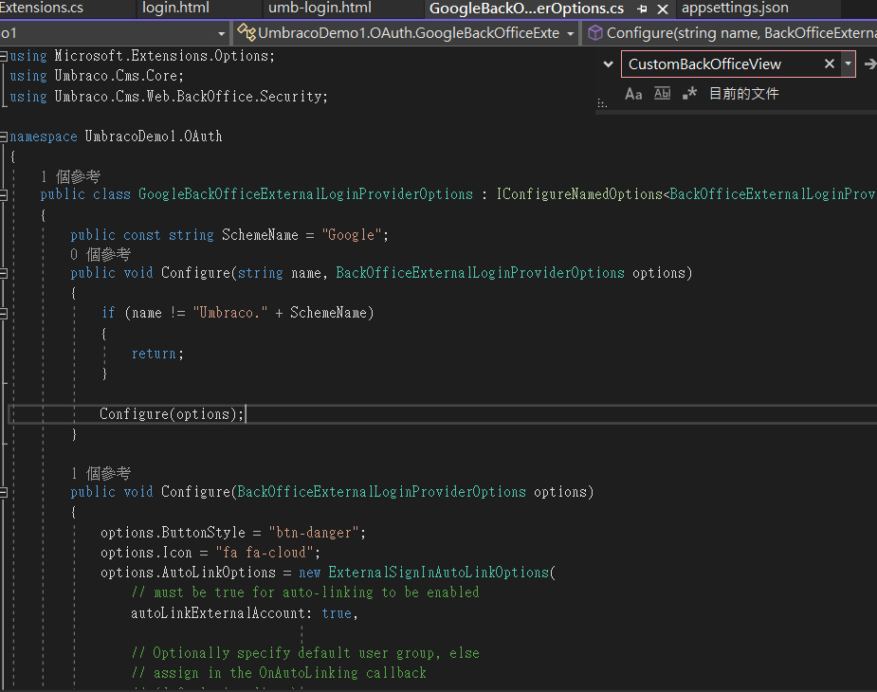Collapse the GoogleBackOfficeExternalLoginProviderOptions class
This screenshot has width=877, height=692.
(x=4, y=194)
